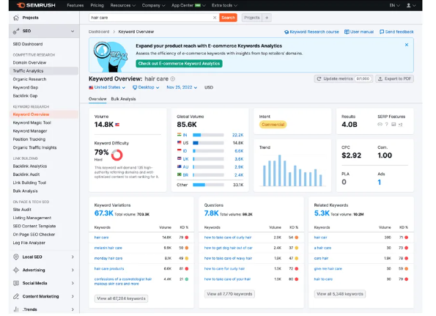
Task: Click View all 5,348 keywords button
Action: (340, 294)
